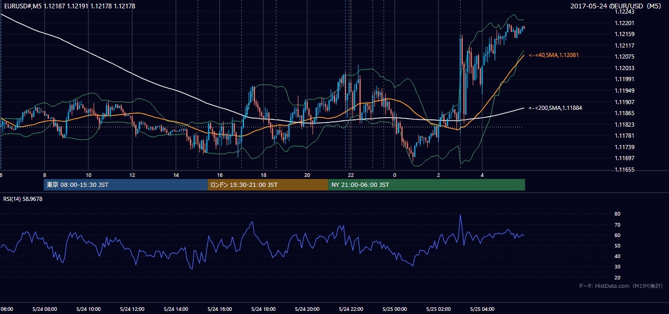Image resolution: width=669 pixels, height=314 pixels.
Task: Click the RSI scale level 80
Action: point(617,214)
